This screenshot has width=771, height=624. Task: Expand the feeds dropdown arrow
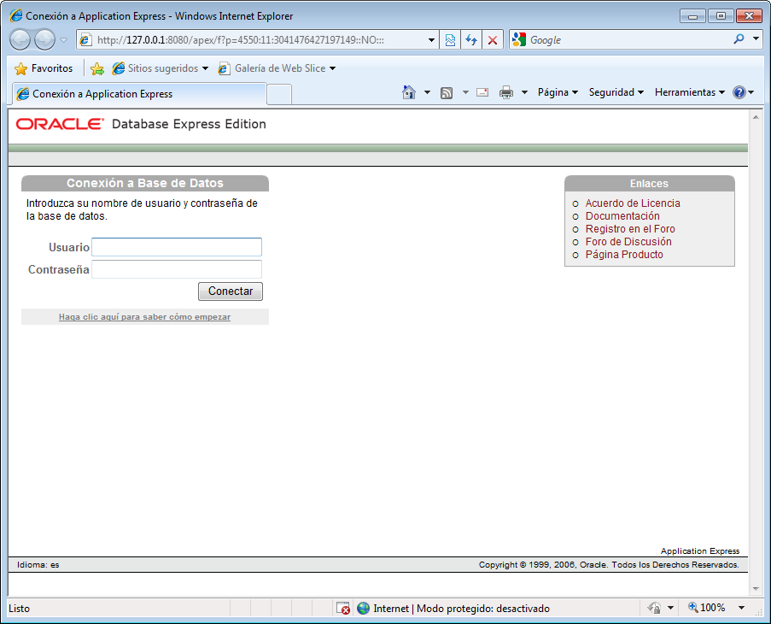point(465,92)
